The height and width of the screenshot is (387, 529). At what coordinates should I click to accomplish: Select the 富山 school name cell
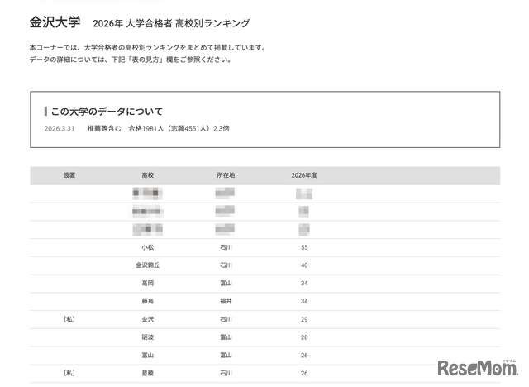click(148, 355)
